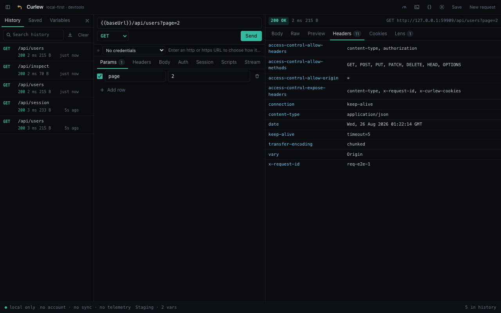Switch to the History tab

[x=13, y=20]
